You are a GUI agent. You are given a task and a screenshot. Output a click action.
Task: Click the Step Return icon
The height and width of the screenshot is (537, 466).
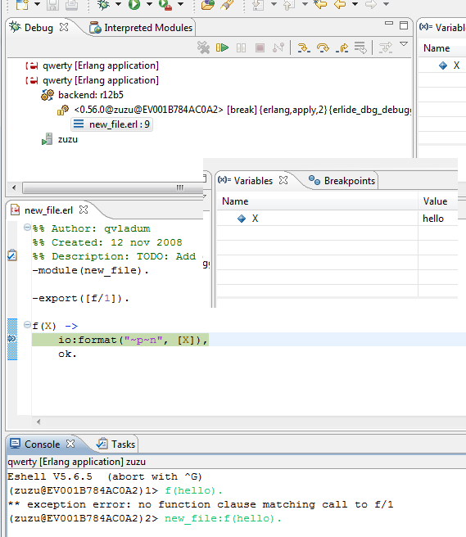[342, 47]
